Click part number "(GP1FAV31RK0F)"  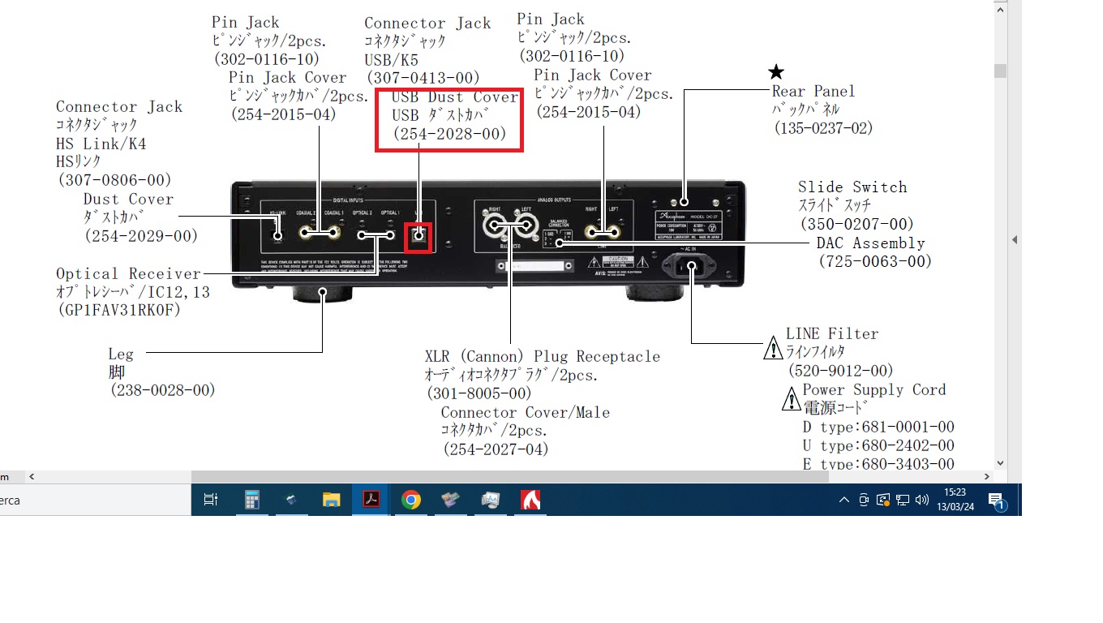click(x=118, y=310)
